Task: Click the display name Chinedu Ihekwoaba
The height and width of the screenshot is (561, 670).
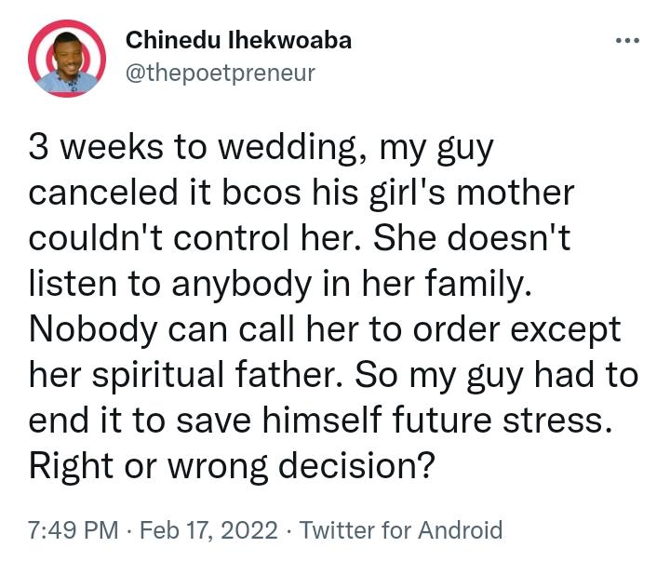Action: pyautogui.click(x=238, y=41)
